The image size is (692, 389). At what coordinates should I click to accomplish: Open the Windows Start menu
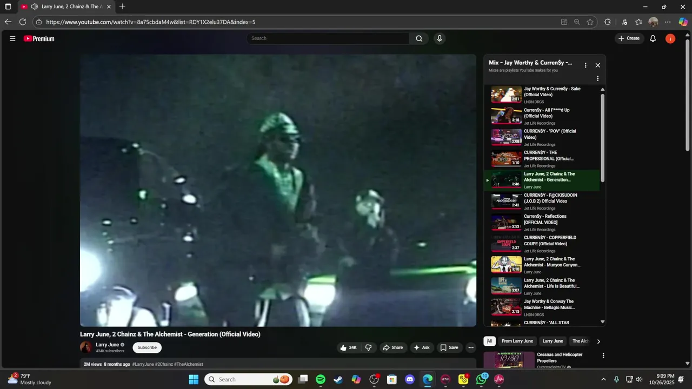(x=194, y=379)
